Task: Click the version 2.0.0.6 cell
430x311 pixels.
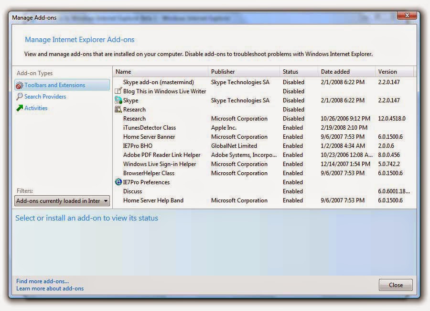Action: point(386,145)
